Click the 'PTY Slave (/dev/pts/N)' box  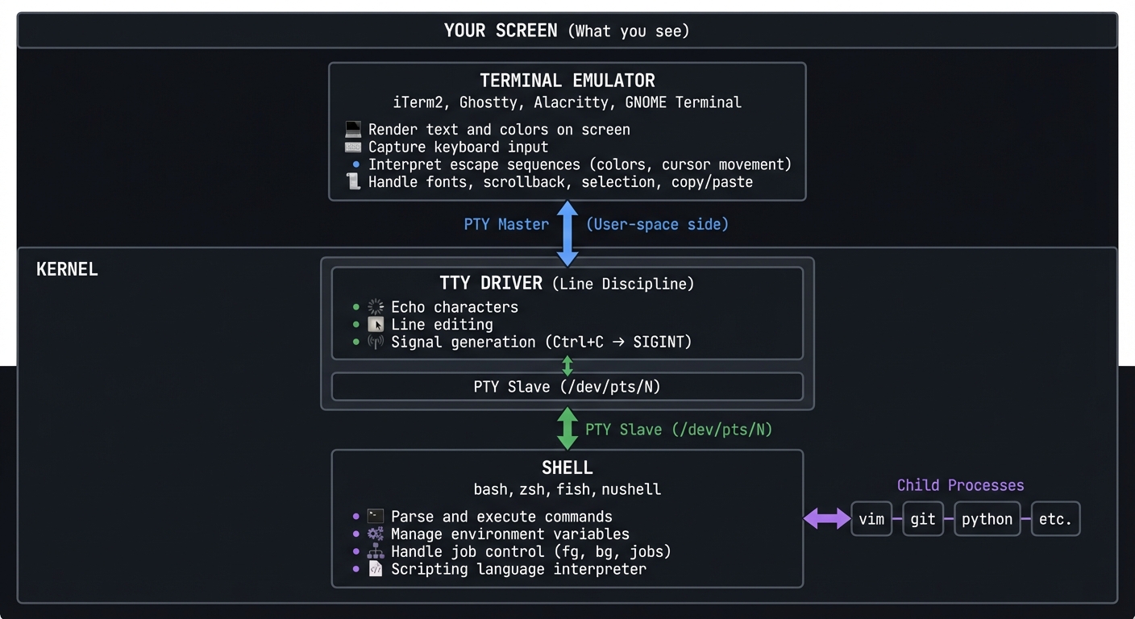click(567, 387)
